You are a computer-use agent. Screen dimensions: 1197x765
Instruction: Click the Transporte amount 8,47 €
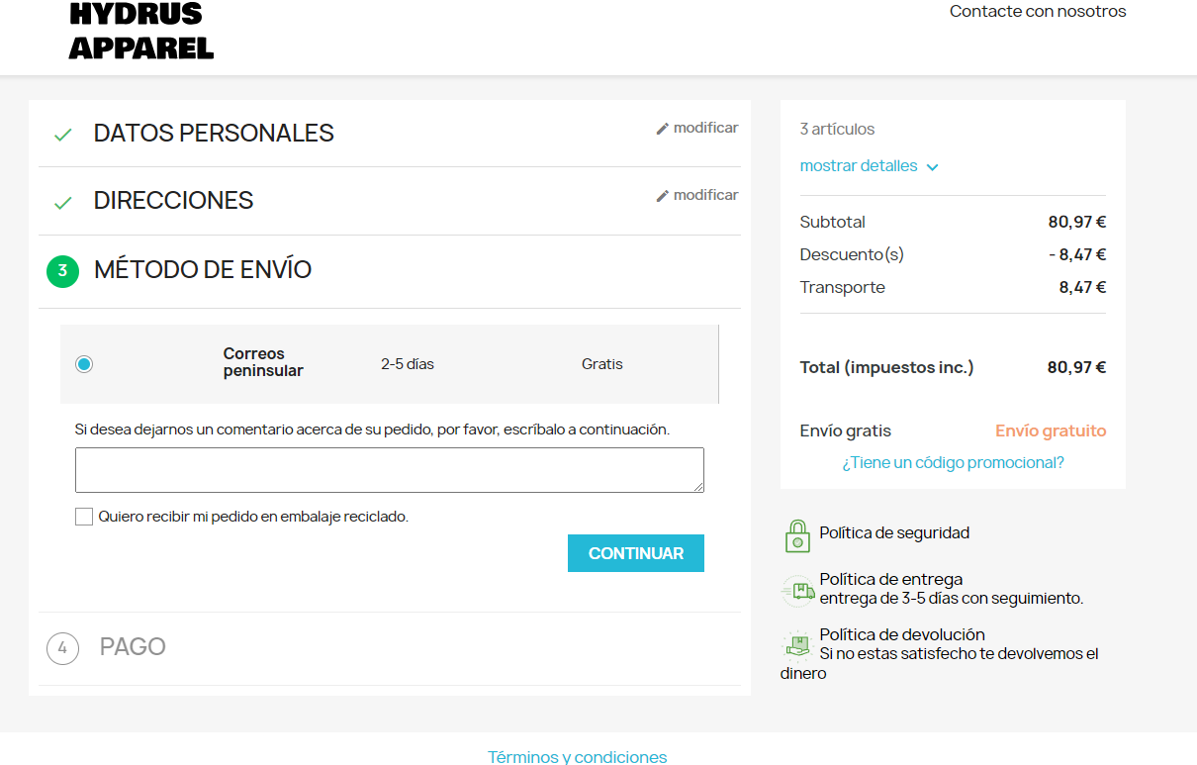tap(1082, 288)
